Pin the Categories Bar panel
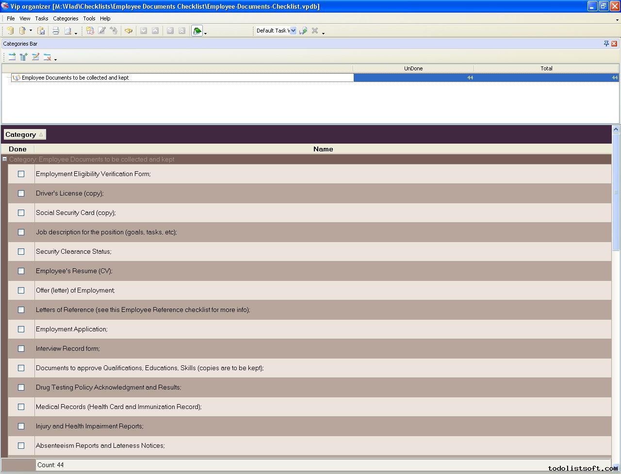Screen dimensions: 621x474 pos(606,44)
